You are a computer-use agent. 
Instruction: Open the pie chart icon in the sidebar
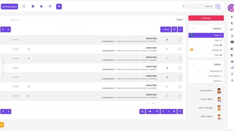232,23
